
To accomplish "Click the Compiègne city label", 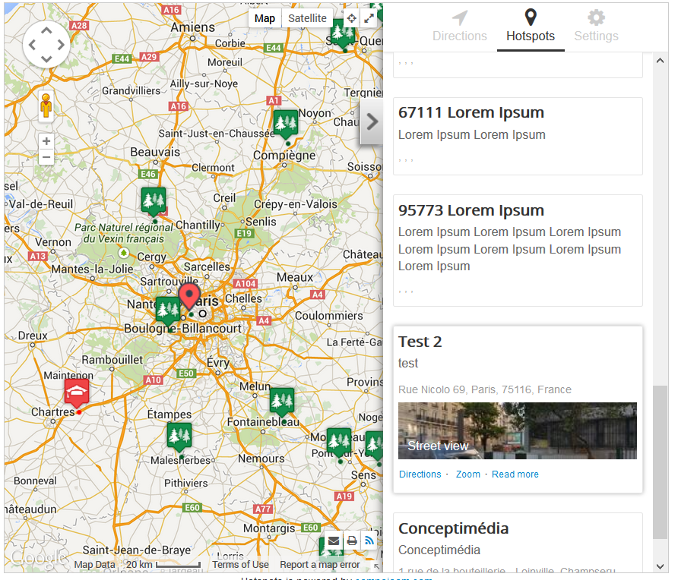I will (284, 155).
